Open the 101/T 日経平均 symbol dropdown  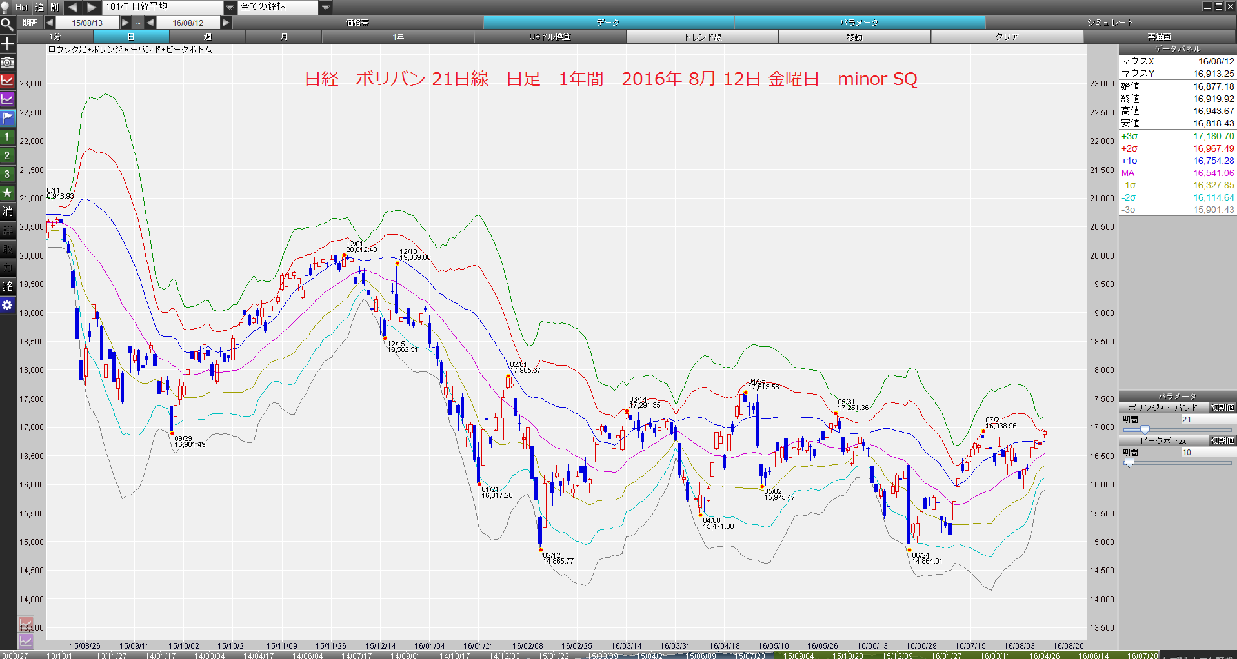pos(230,7)
